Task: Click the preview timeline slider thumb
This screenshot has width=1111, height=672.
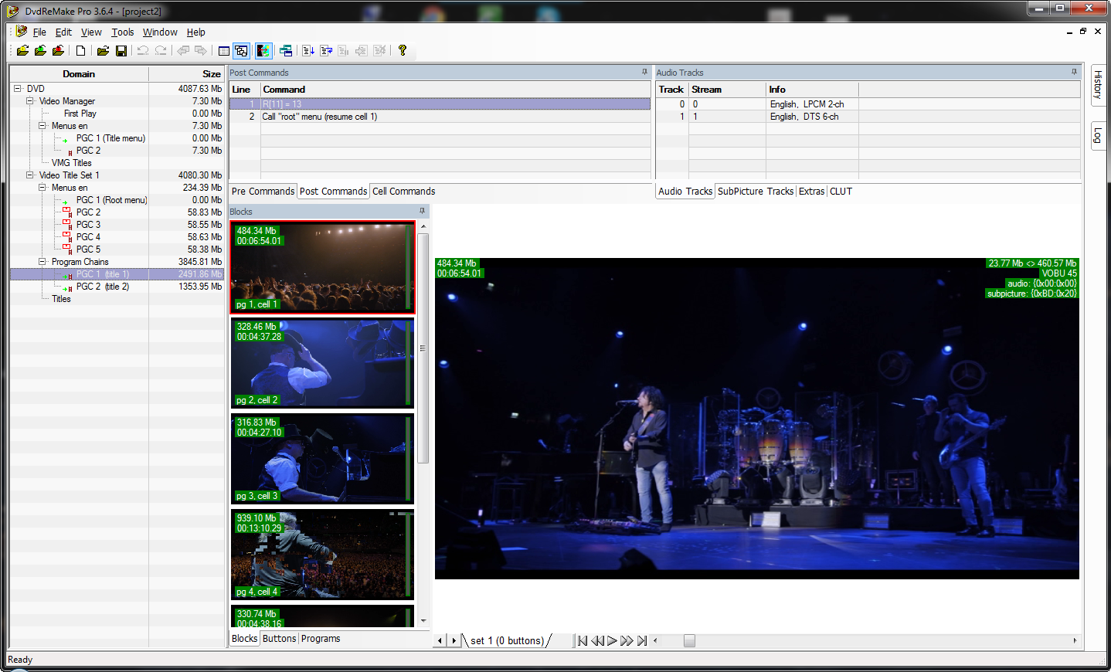Action: click(689, 640)
